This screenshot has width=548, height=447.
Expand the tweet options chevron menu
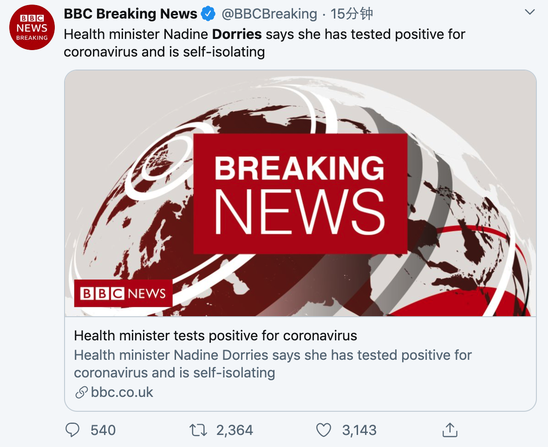(530, 13)
